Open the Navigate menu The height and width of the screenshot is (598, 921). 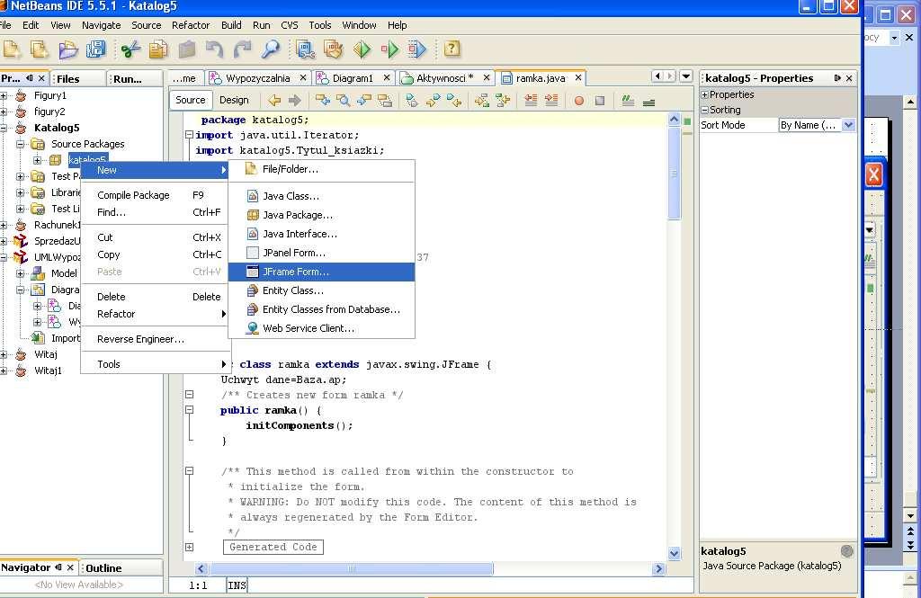click(101, 25)
